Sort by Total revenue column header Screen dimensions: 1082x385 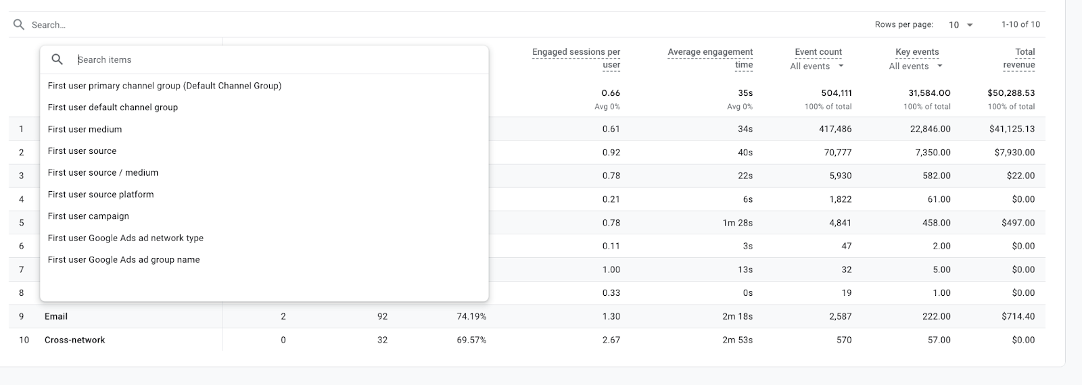1019,58
